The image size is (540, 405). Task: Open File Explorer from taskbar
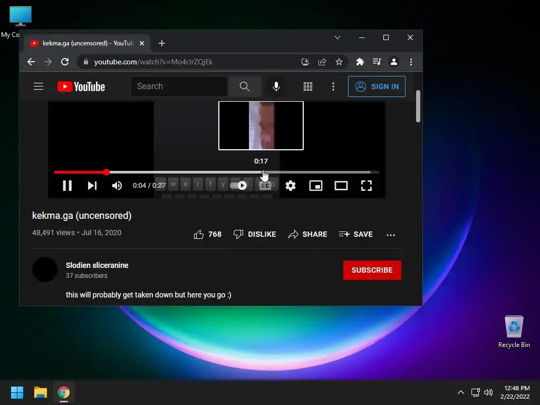click(x=40, y=392)
